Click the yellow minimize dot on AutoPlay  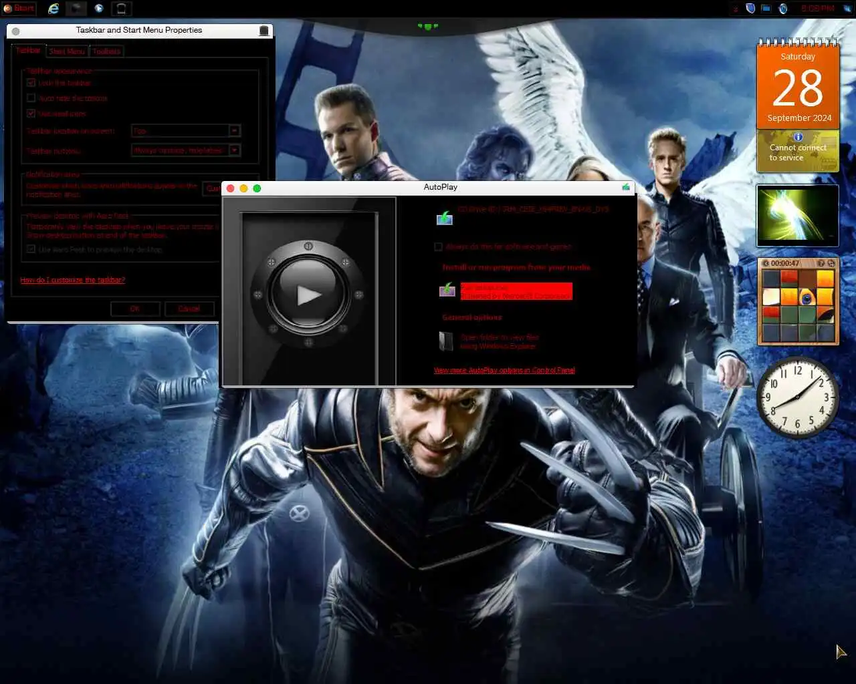click(x=243, y=188)
